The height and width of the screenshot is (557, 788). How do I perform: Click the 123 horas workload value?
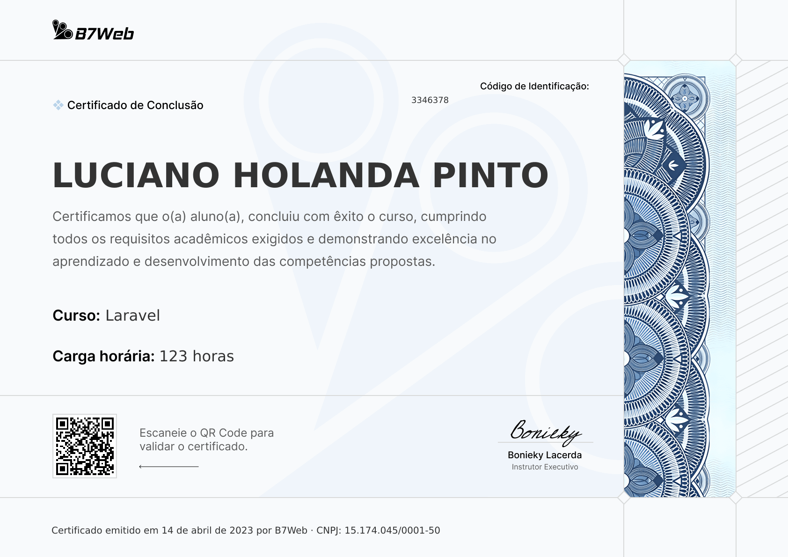[x=197, y=356]
